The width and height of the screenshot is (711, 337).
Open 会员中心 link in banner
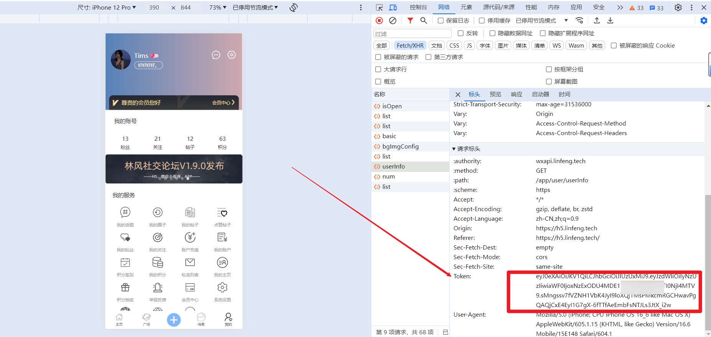click(223, 102)
